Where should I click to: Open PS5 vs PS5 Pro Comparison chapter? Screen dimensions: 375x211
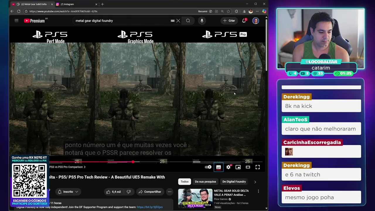67,167
